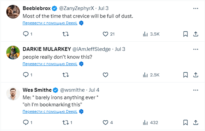Translate 'people really don't know this?' tweet

50,64
